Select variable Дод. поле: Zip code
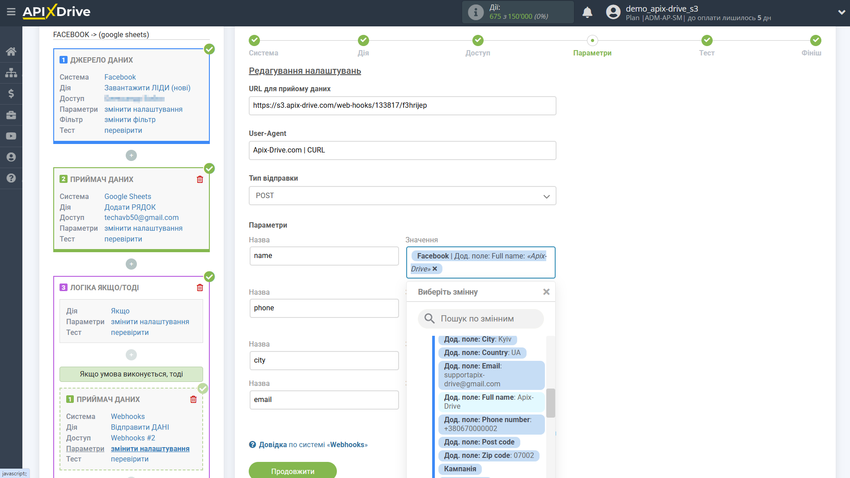 click(x=489, y=456)
